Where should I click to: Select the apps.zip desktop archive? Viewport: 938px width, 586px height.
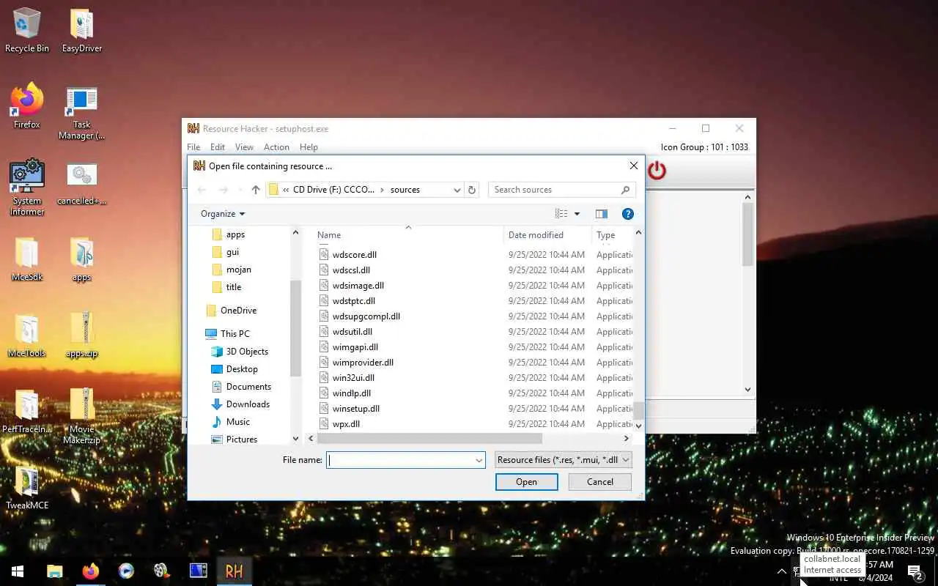(x=82, y=335)
